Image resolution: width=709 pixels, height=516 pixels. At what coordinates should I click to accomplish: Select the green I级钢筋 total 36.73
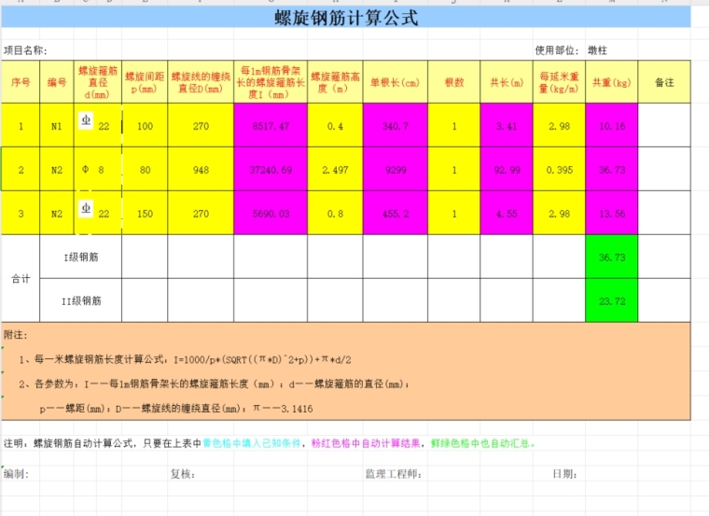(x=611, y=257)
